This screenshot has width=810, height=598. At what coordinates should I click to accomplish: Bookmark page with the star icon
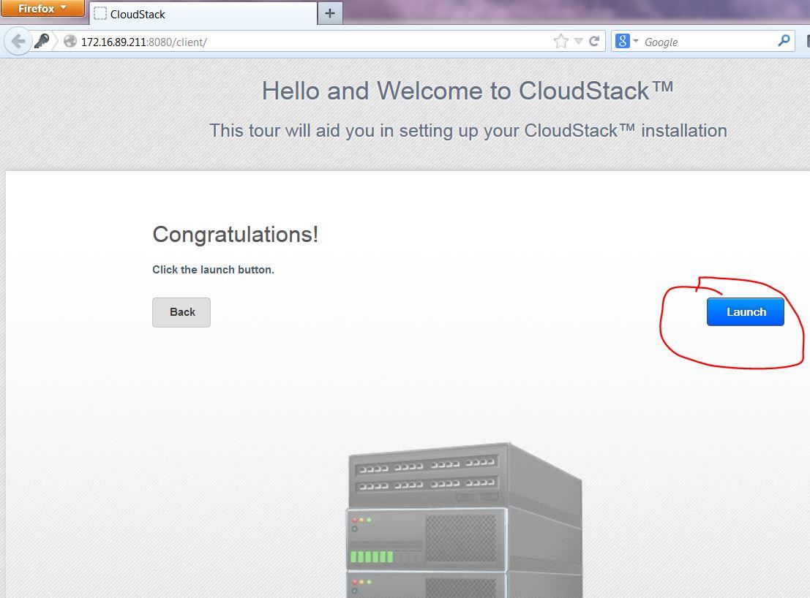pos(561,41)
